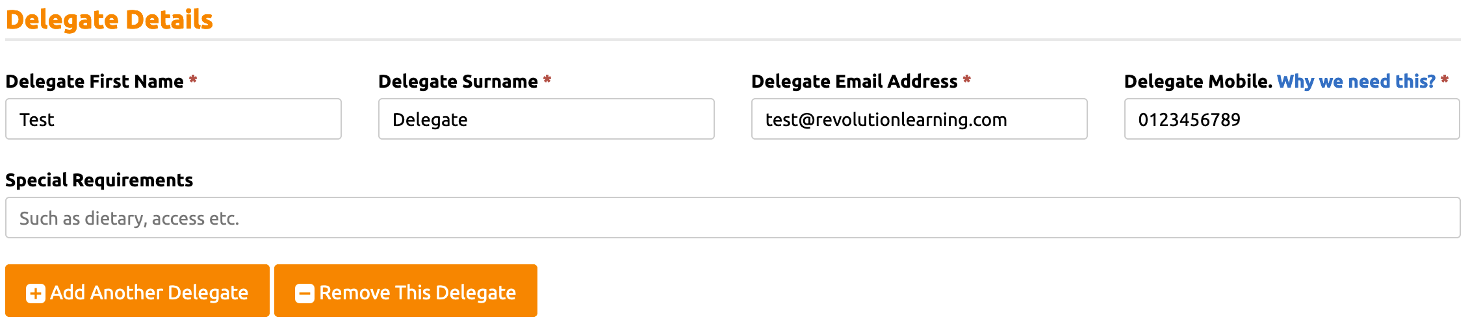The image size is (1470, 326).
Task: Click the minus icon on Remove This Delegate
Action: [305, 294]
